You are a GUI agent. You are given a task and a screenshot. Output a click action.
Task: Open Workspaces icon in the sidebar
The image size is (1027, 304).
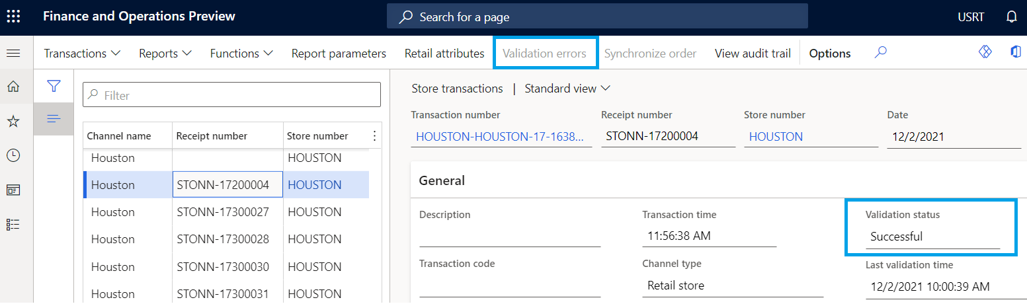point(13,190)
